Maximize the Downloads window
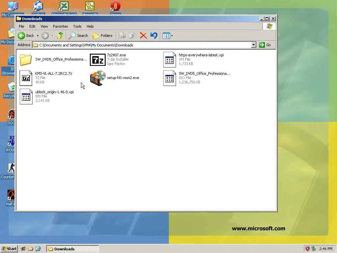 click(267, 19)
